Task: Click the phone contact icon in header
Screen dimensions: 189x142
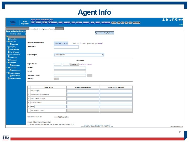Action: coord(176,20)
